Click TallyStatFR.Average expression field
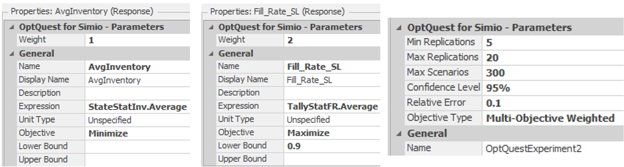 pyautogui.click(x=332, y=107)
